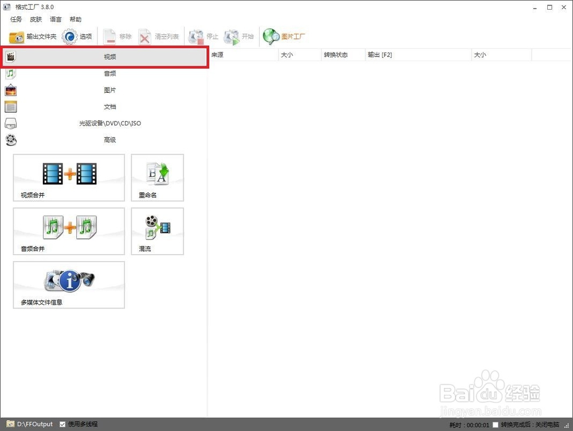The width and height of the screenshot is (573, 431).
Task: Open 音频合并 audio merge tool
Action: (69, 231)
